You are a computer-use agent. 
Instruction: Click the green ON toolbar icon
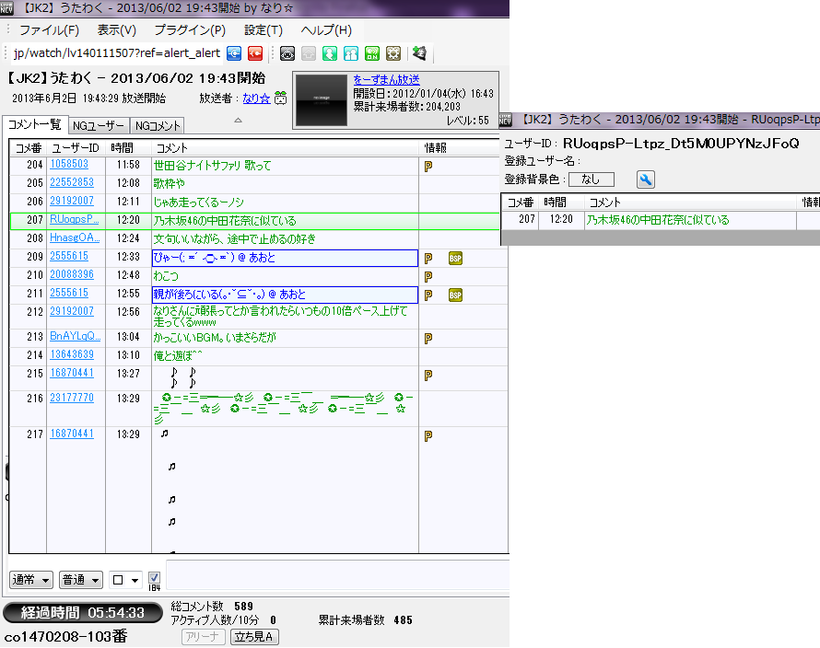(372, 53)
